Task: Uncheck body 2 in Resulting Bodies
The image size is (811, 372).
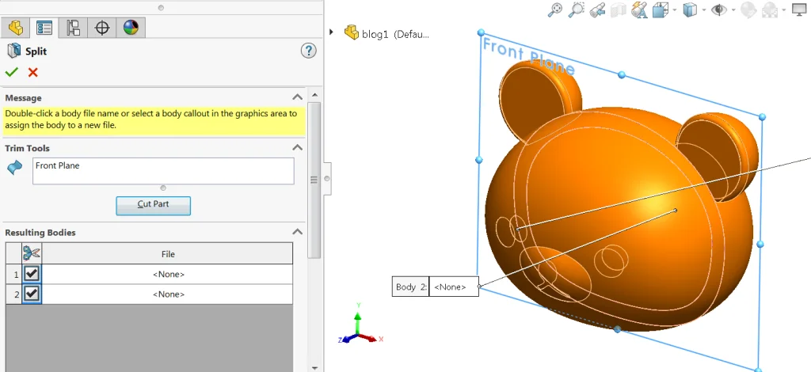Action: pos(32,294)
